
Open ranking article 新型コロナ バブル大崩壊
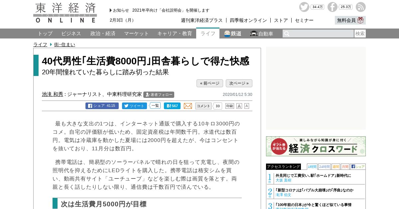314,190
